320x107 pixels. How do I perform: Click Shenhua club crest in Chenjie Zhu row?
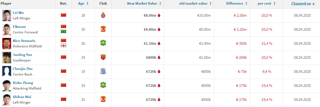pos(103,72)
